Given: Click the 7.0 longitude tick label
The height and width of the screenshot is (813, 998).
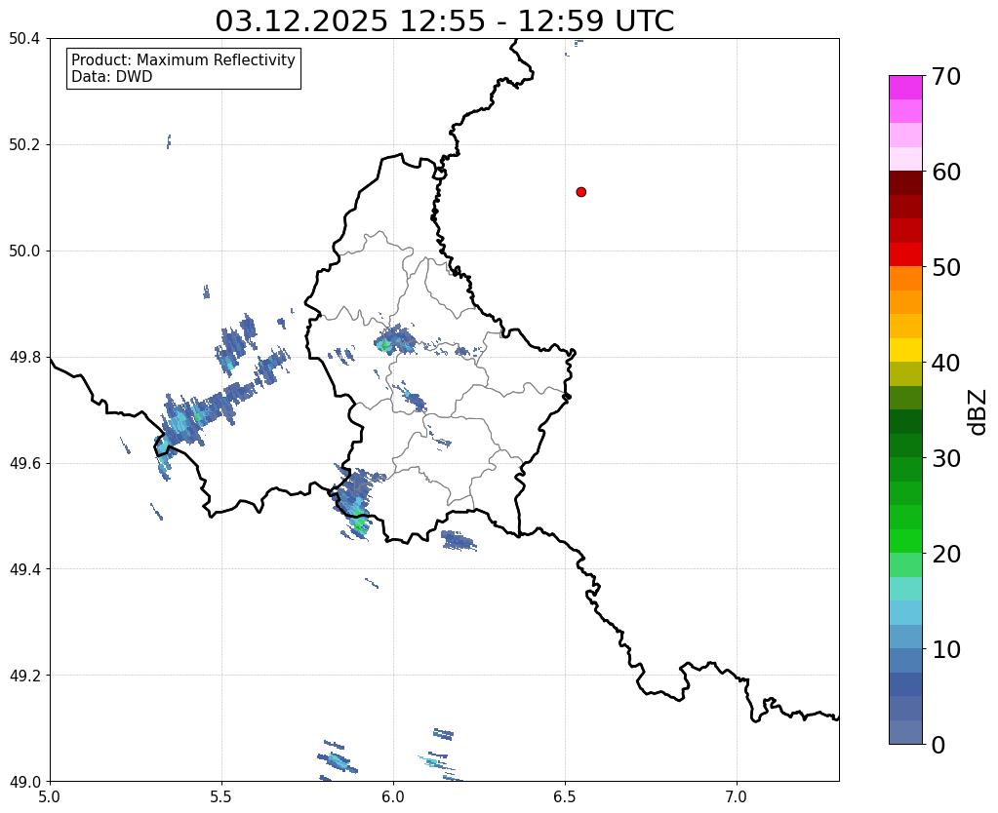Looking at the screenshot, I should [737, 797].
